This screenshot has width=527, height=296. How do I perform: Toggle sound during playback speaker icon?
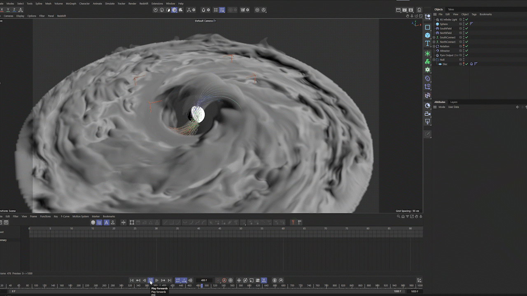tap(190, 280)
